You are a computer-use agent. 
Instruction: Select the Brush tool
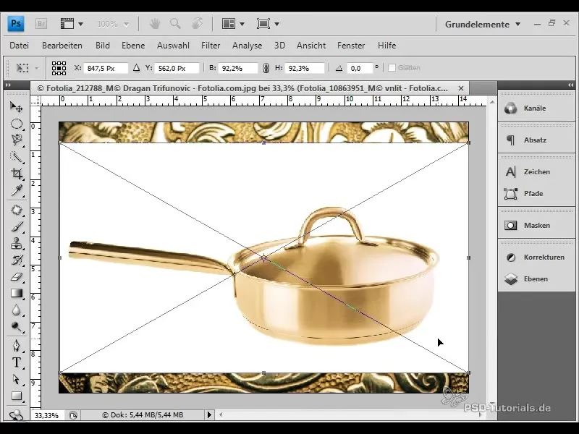coord(16,226)
